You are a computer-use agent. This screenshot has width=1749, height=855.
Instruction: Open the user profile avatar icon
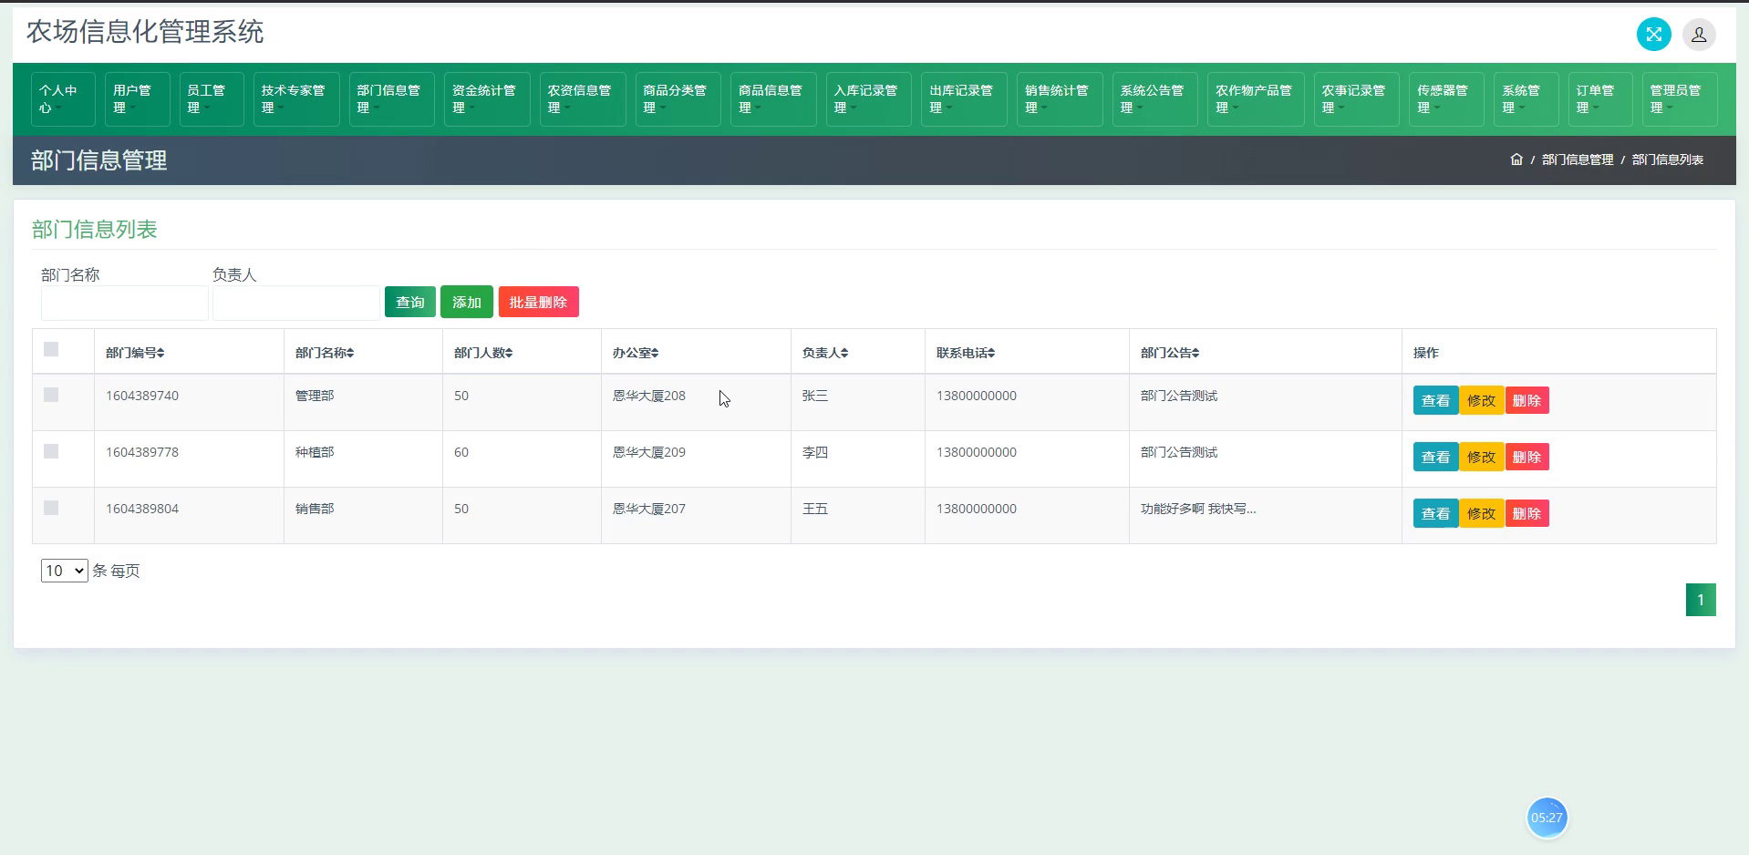tap(1699, 35)
